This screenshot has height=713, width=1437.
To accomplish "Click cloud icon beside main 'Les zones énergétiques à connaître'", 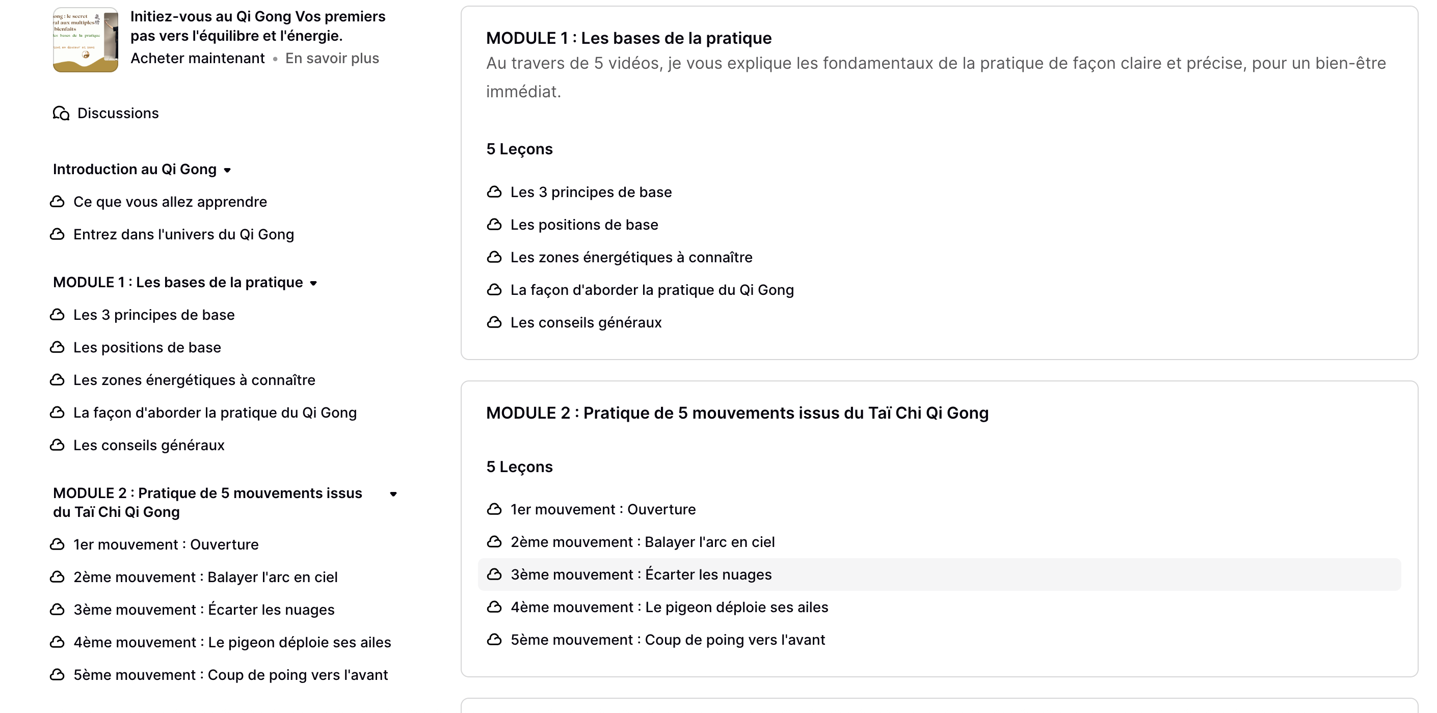I will [494, 257].
